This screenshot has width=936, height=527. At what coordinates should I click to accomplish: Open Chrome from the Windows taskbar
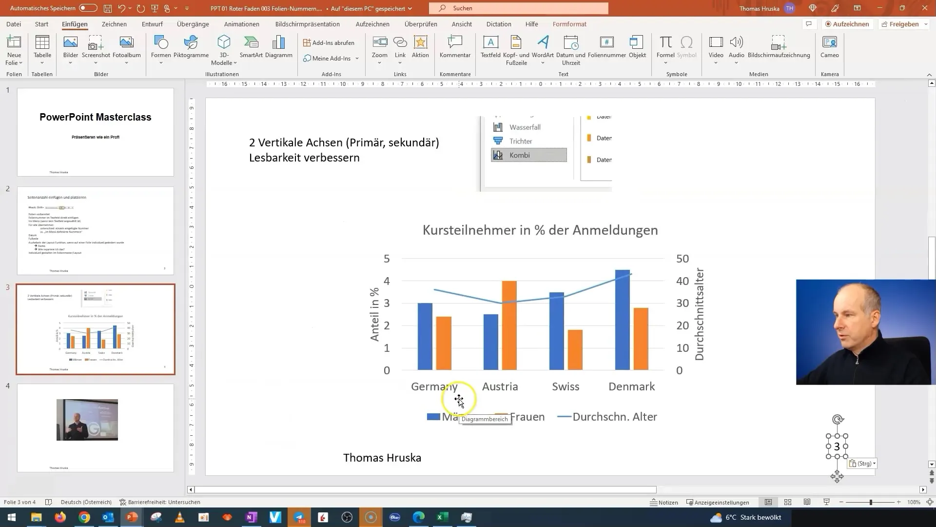84,517
